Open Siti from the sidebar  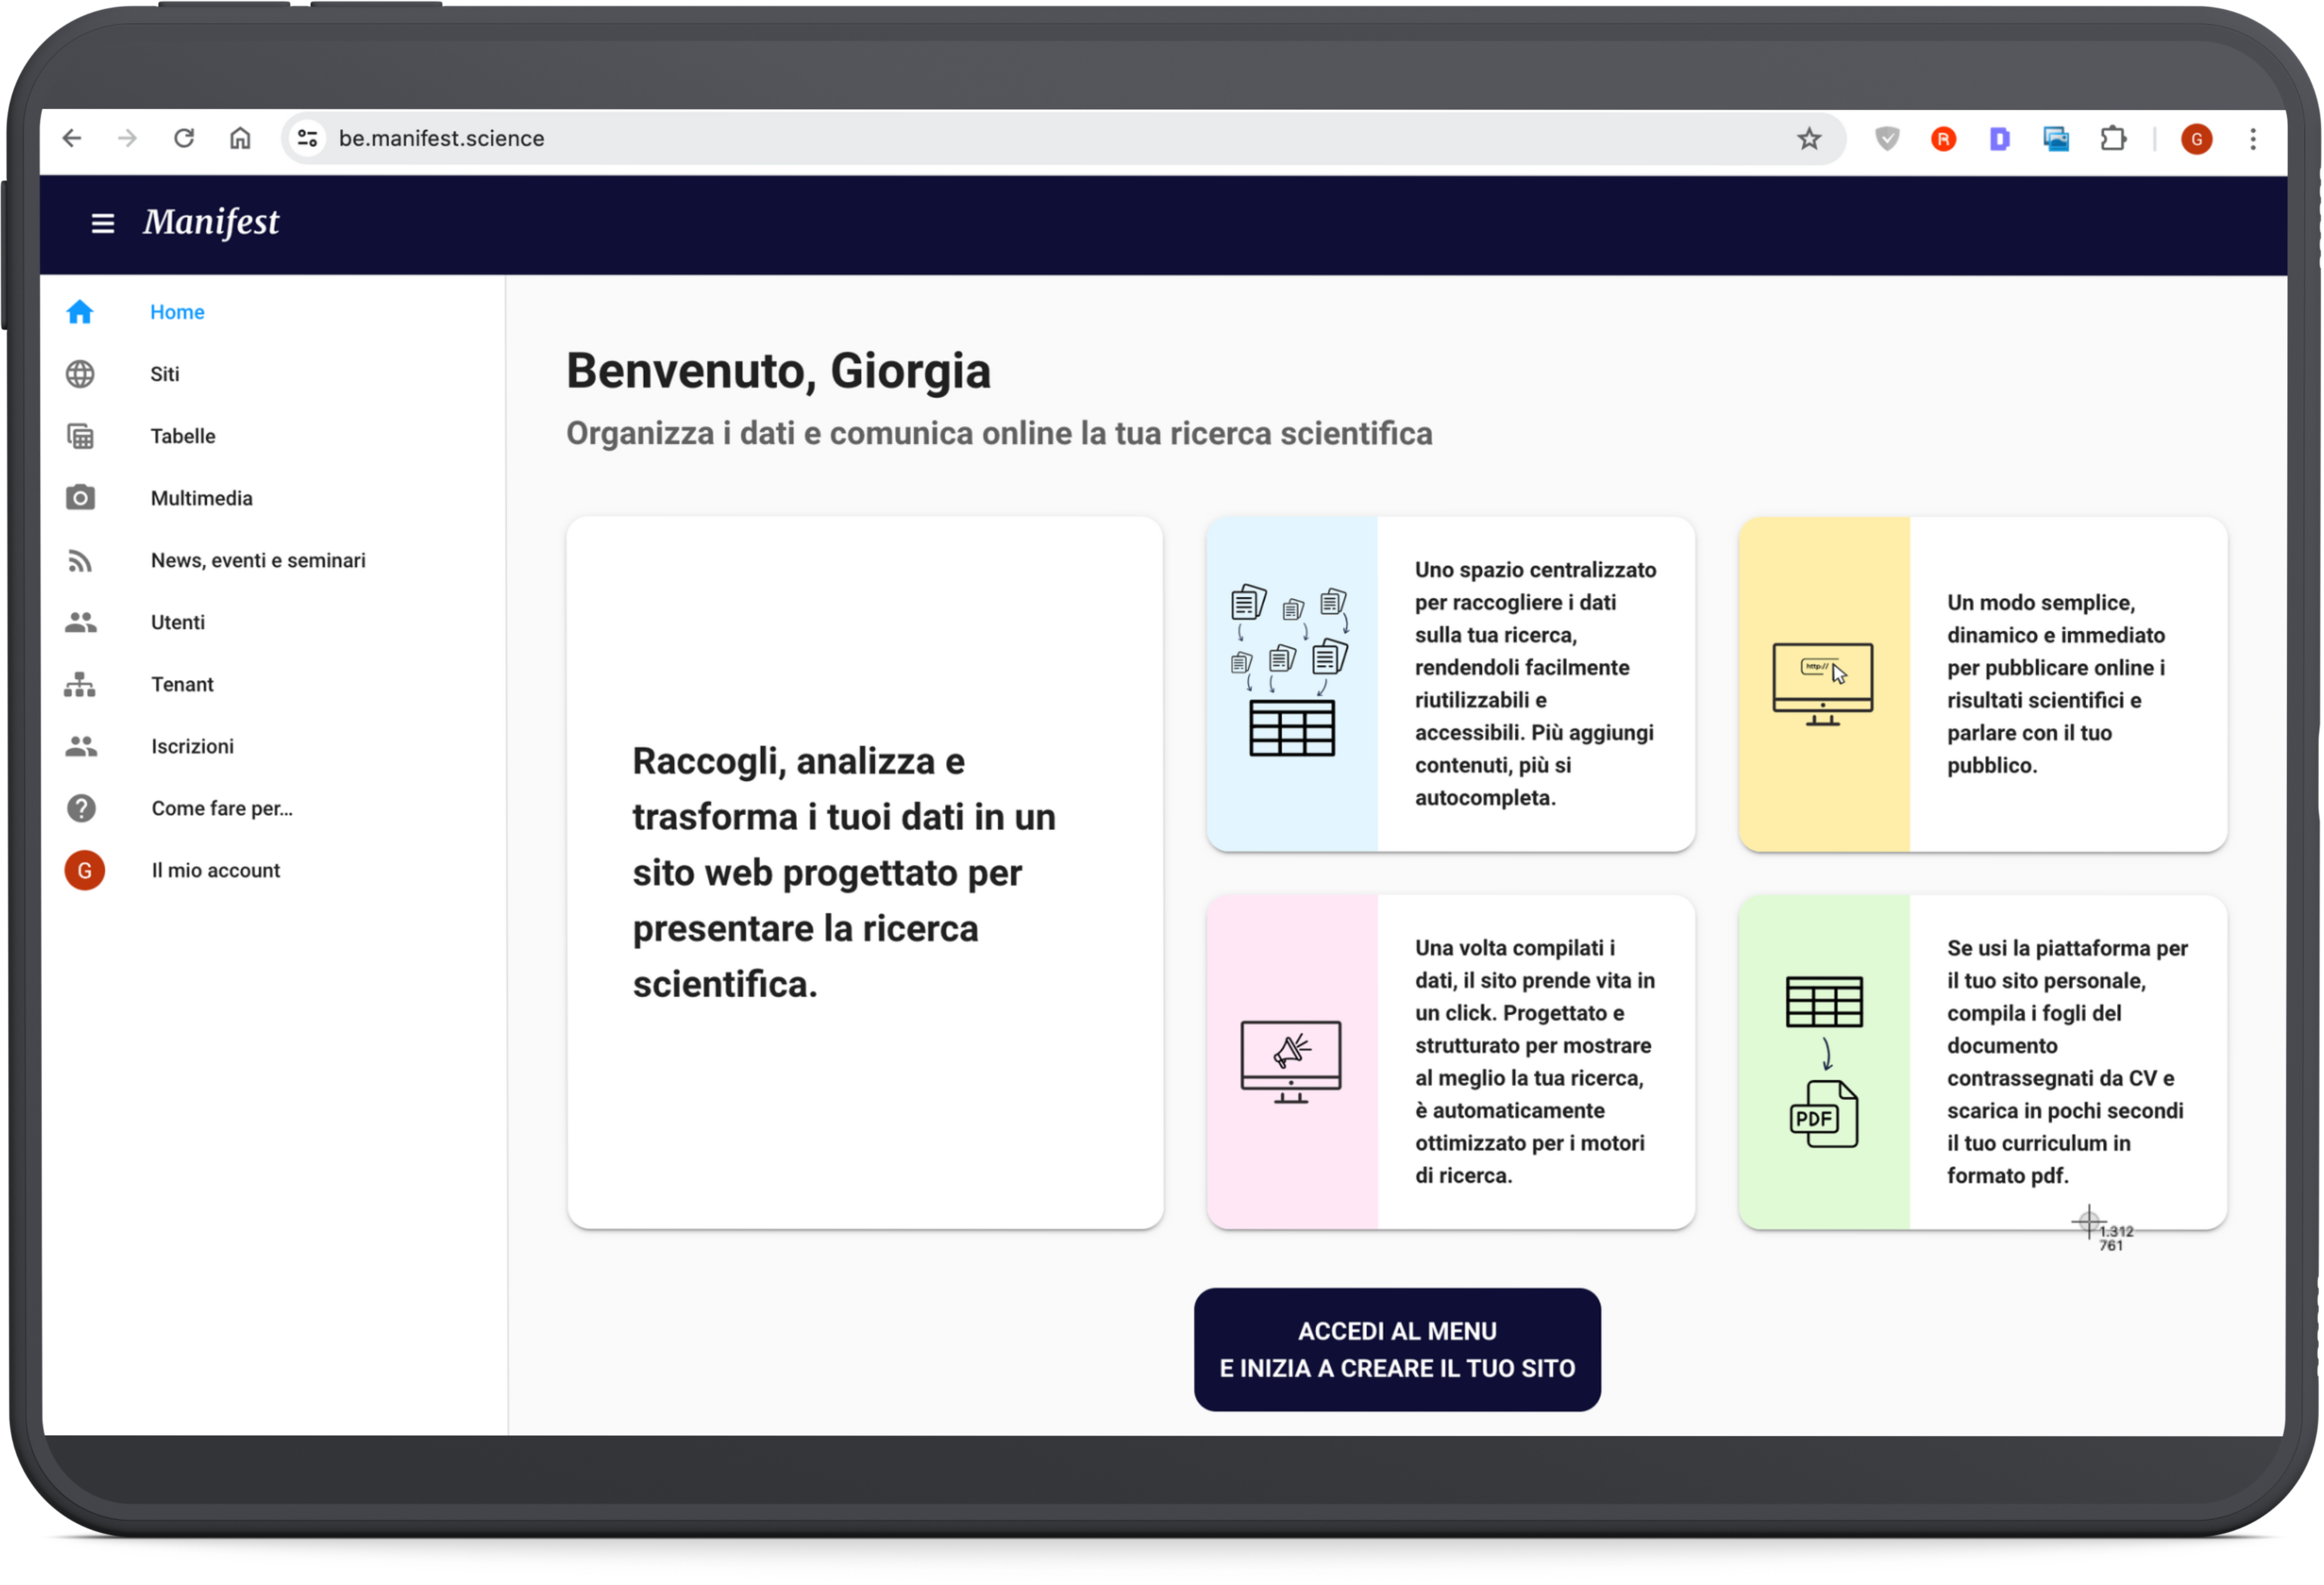(x=165, y=374)
